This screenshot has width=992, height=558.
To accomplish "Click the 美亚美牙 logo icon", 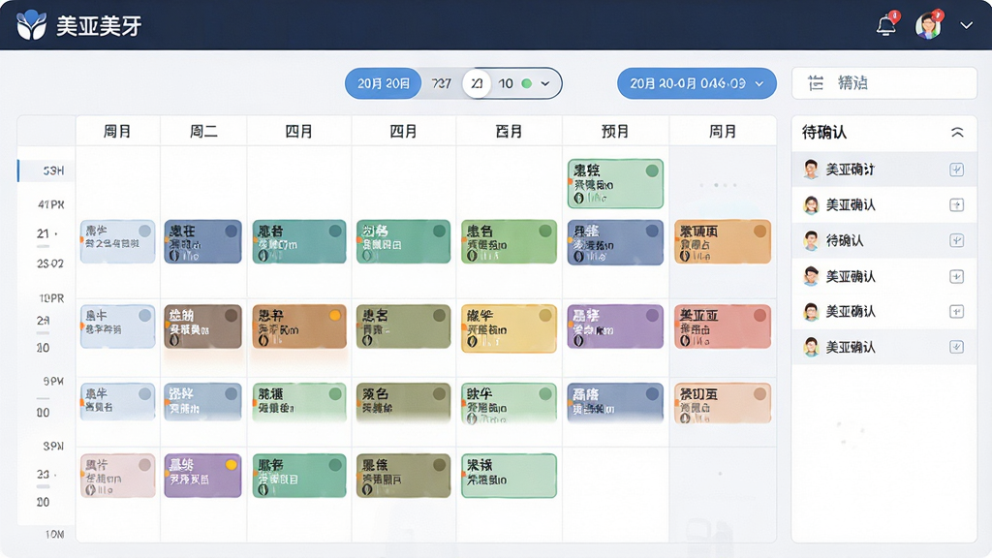I will pos(31,25).
